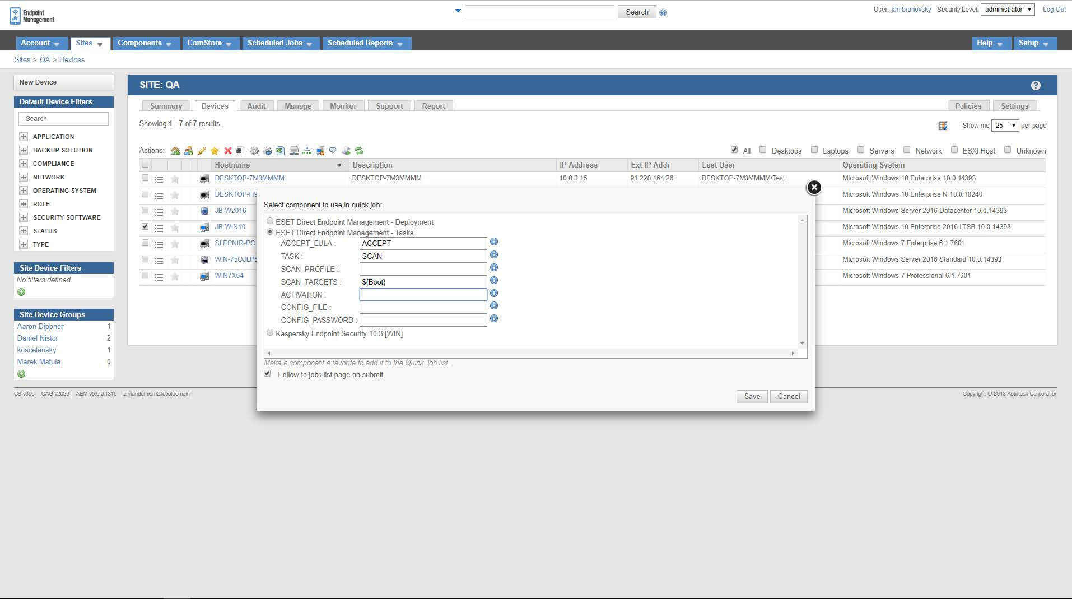Open the ComStore menu
Viewport: 1072px width, 599px height.
tap(210, 43)
